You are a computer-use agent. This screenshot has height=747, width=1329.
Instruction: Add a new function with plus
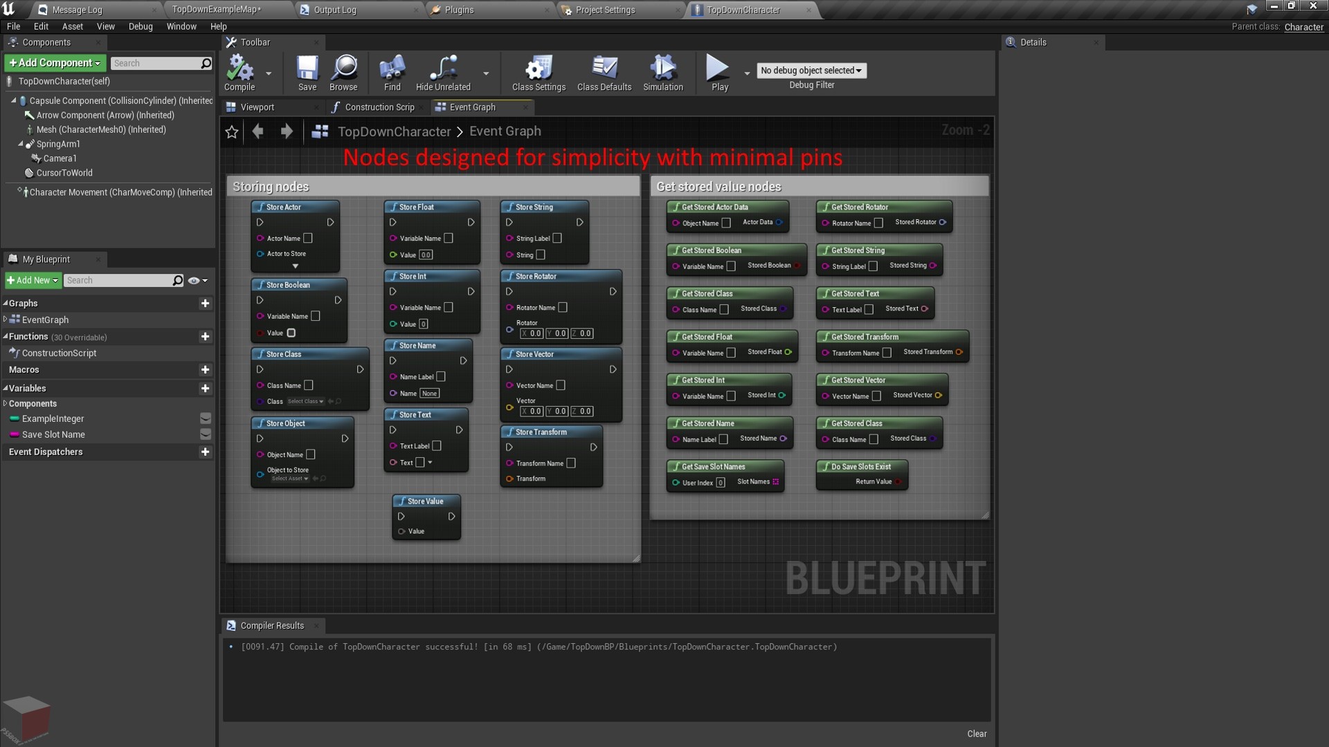[x=205, y=336]
